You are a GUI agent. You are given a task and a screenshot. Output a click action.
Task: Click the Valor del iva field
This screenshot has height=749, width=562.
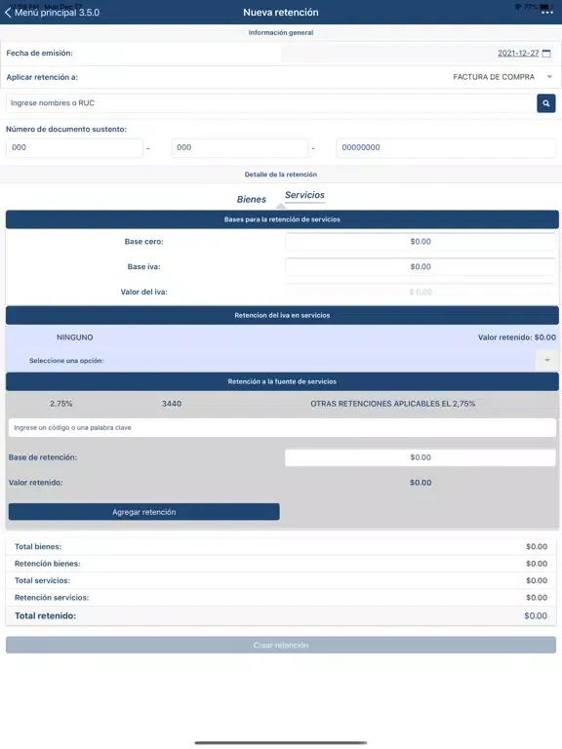click(421, 292)
